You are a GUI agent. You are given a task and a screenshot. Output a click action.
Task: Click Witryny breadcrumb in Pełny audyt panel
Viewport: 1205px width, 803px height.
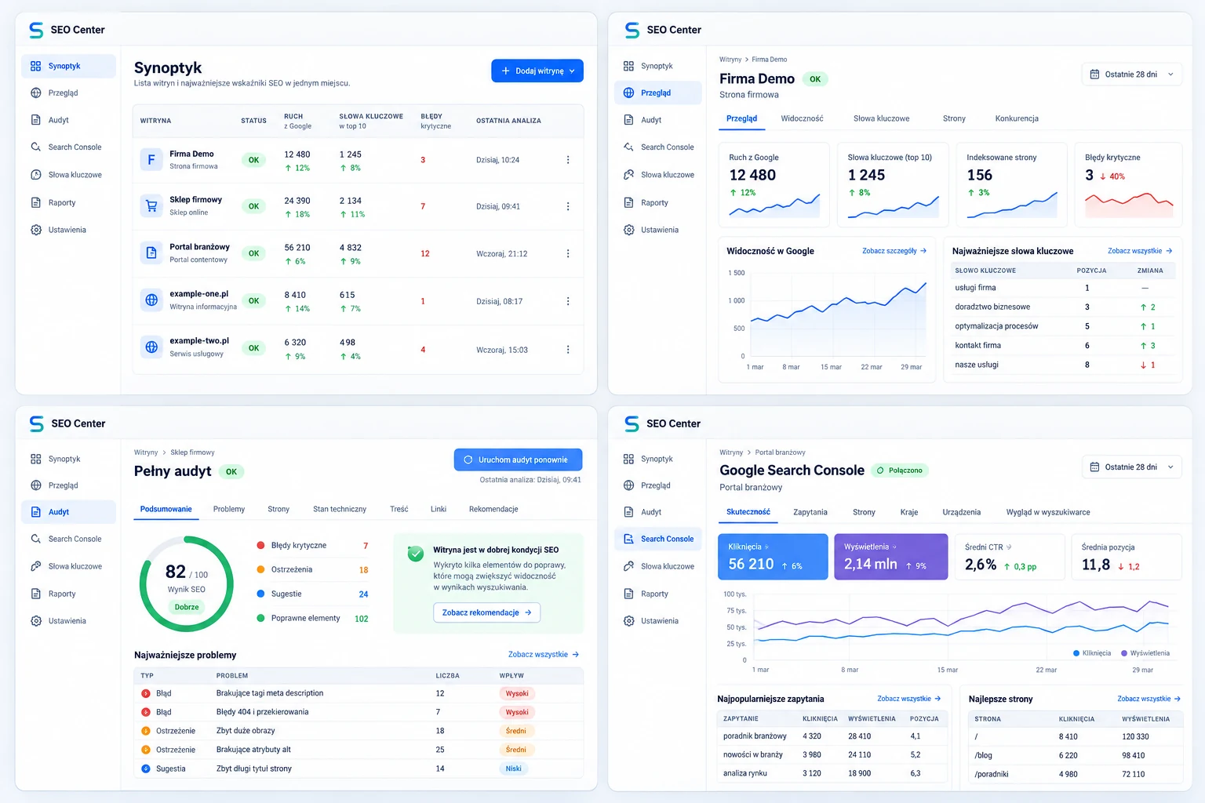[x=146, y=452]
